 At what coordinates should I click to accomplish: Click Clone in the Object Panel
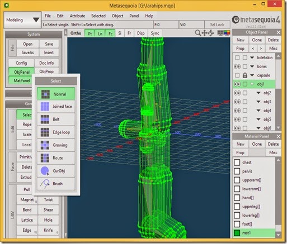click(x=257, y=40)
